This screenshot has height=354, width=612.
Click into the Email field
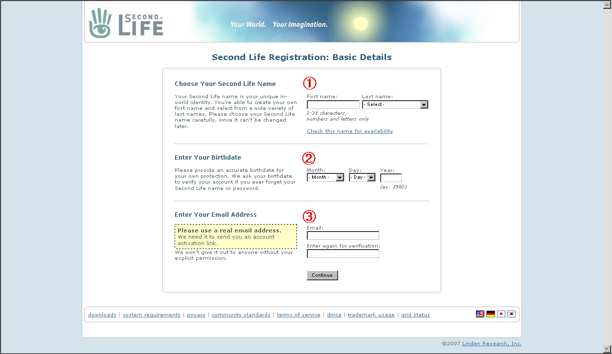tap(343, 235)
